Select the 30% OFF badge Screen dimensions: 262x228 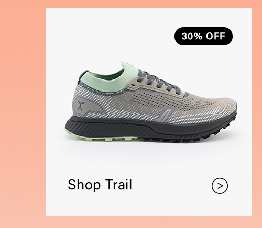(203, 36)
